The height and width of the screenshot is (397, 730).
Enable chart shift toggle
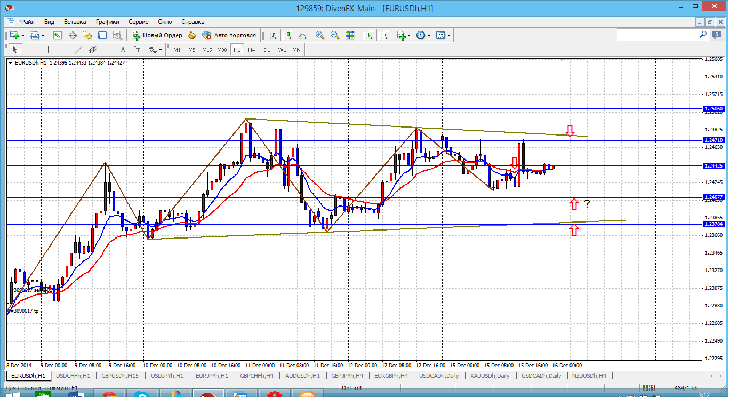click(383, 35)
